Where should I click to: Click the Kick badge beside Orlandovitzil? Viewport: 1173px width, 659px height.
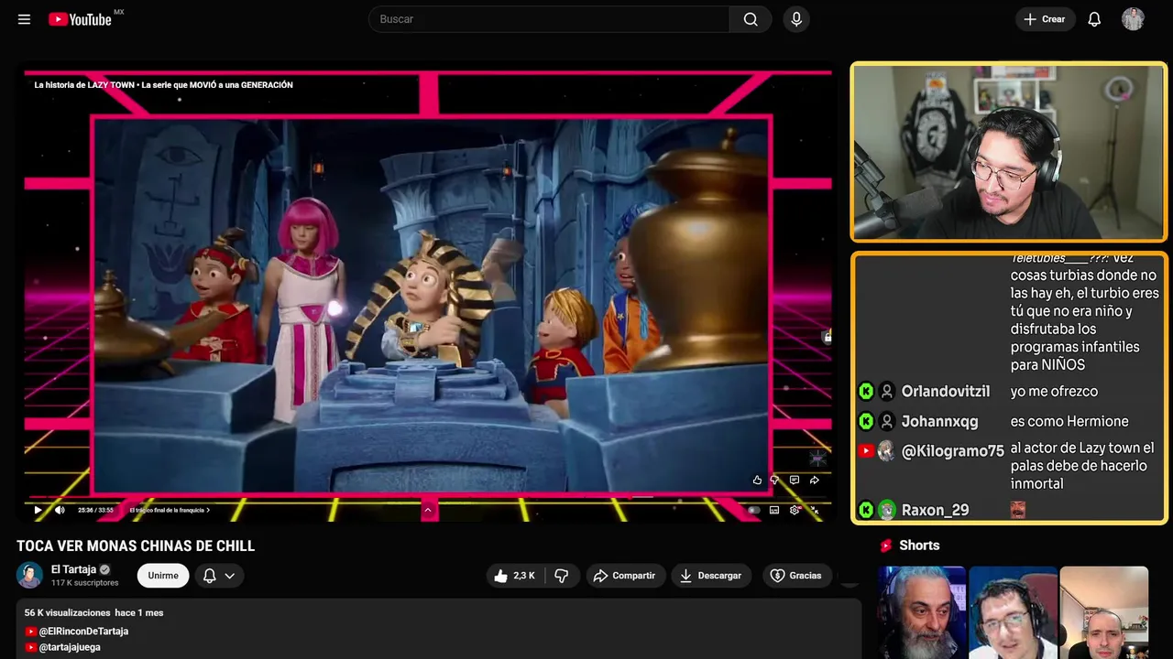(866, 392)
